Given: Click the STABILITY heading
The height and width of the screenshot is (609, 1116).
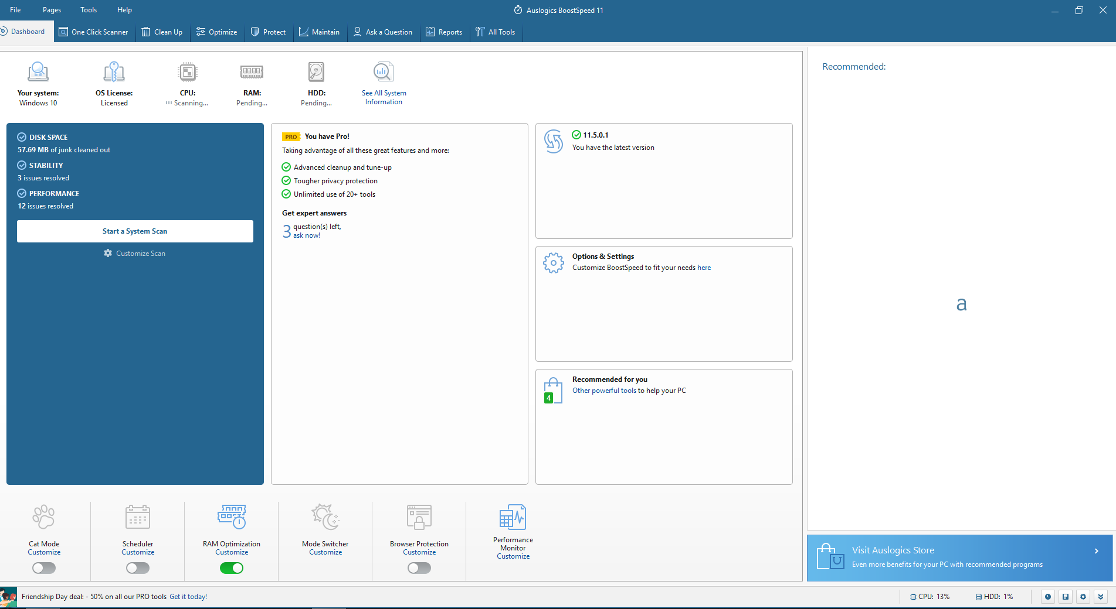Looking at the screenshot, I should click(x=46, y=165).
